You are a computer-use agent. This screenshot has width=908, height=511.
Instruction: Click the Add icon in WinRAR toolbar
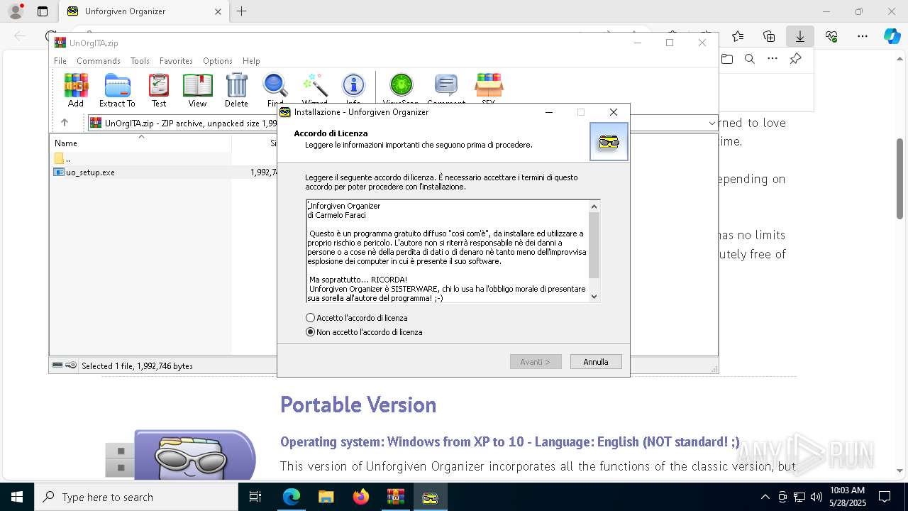click(x=76, y=90)
